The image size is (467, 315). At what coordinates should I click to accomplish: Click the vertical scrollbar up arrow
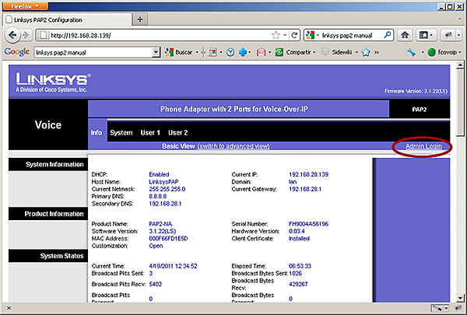[460, 65]
